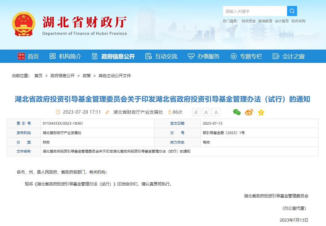Share to QQ Zone star icon
Image resolution: width=326 pixels, height=226 pixels.
pyautogui.click(x=261, y=112)
